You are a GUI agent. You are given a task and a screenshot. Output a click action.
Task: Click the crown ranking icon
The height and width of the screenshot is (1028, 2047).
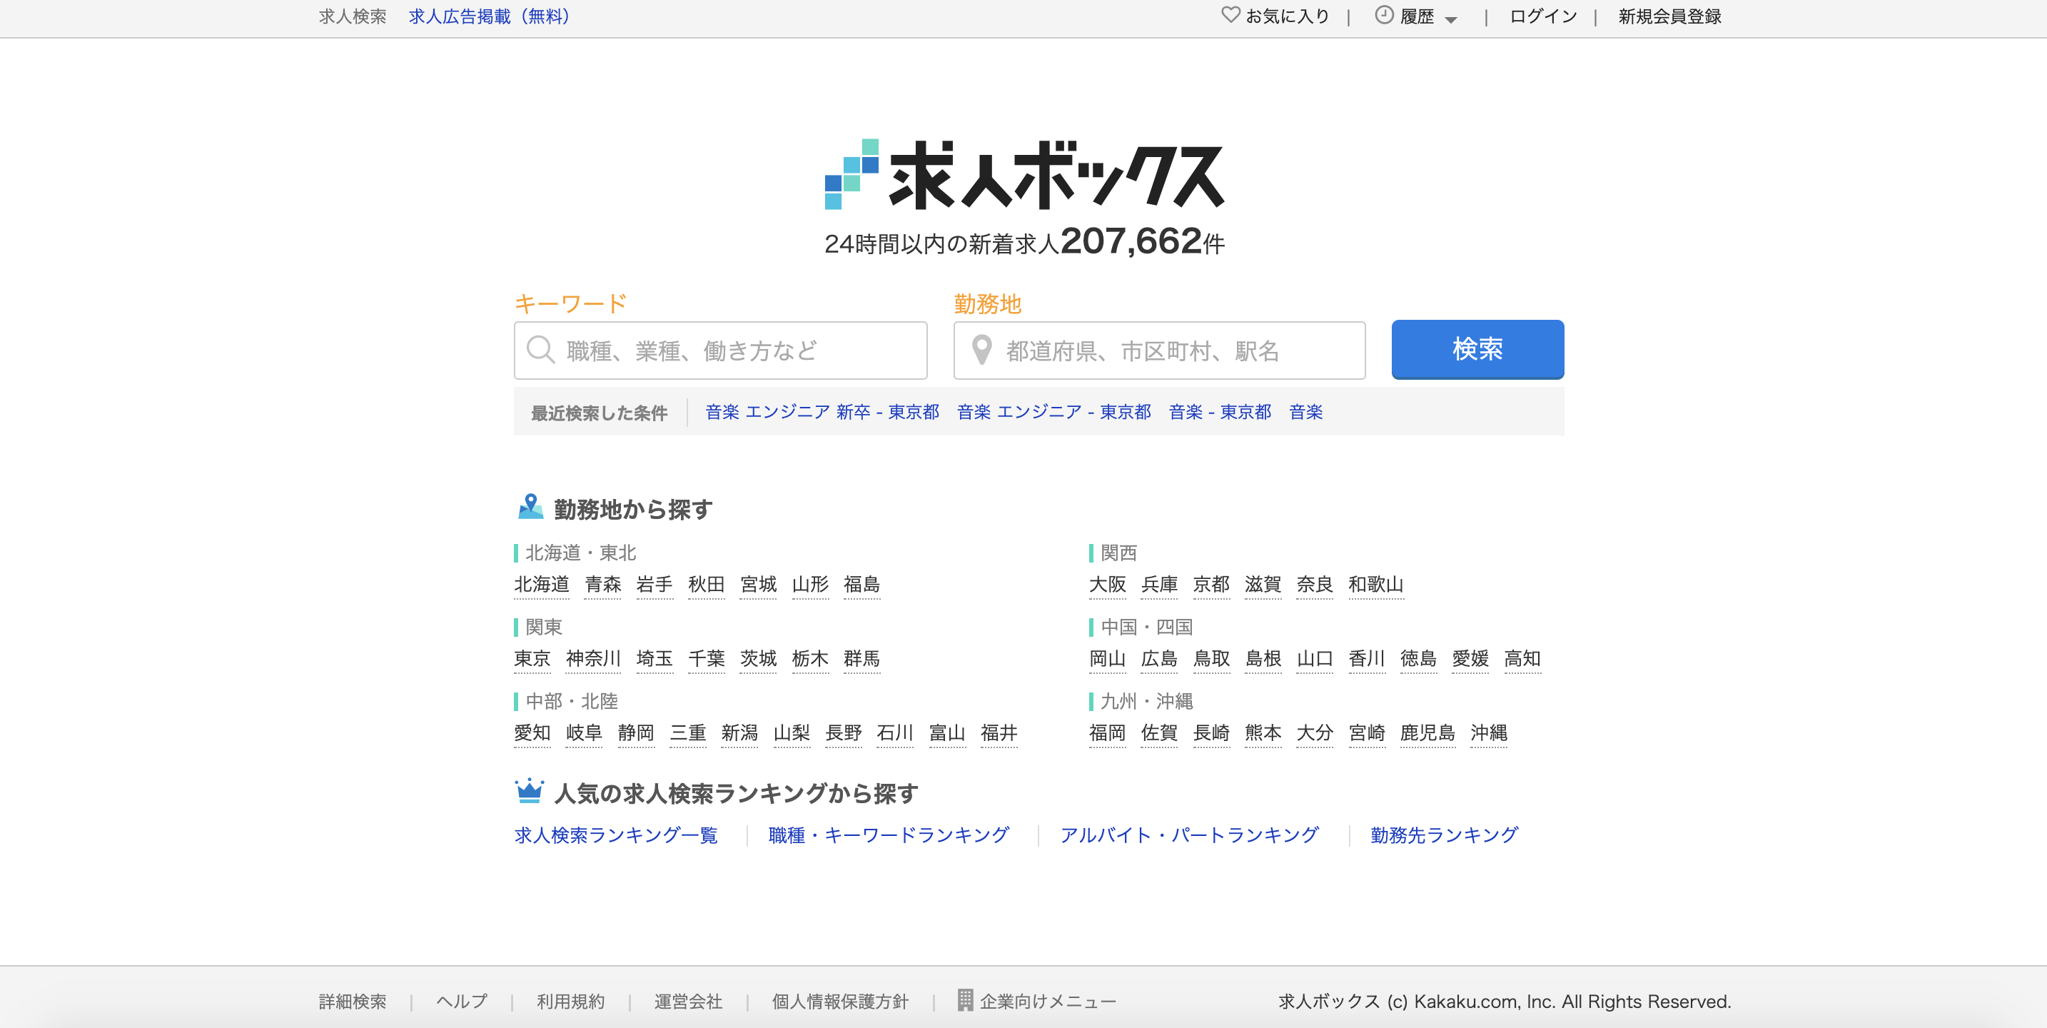529,792
